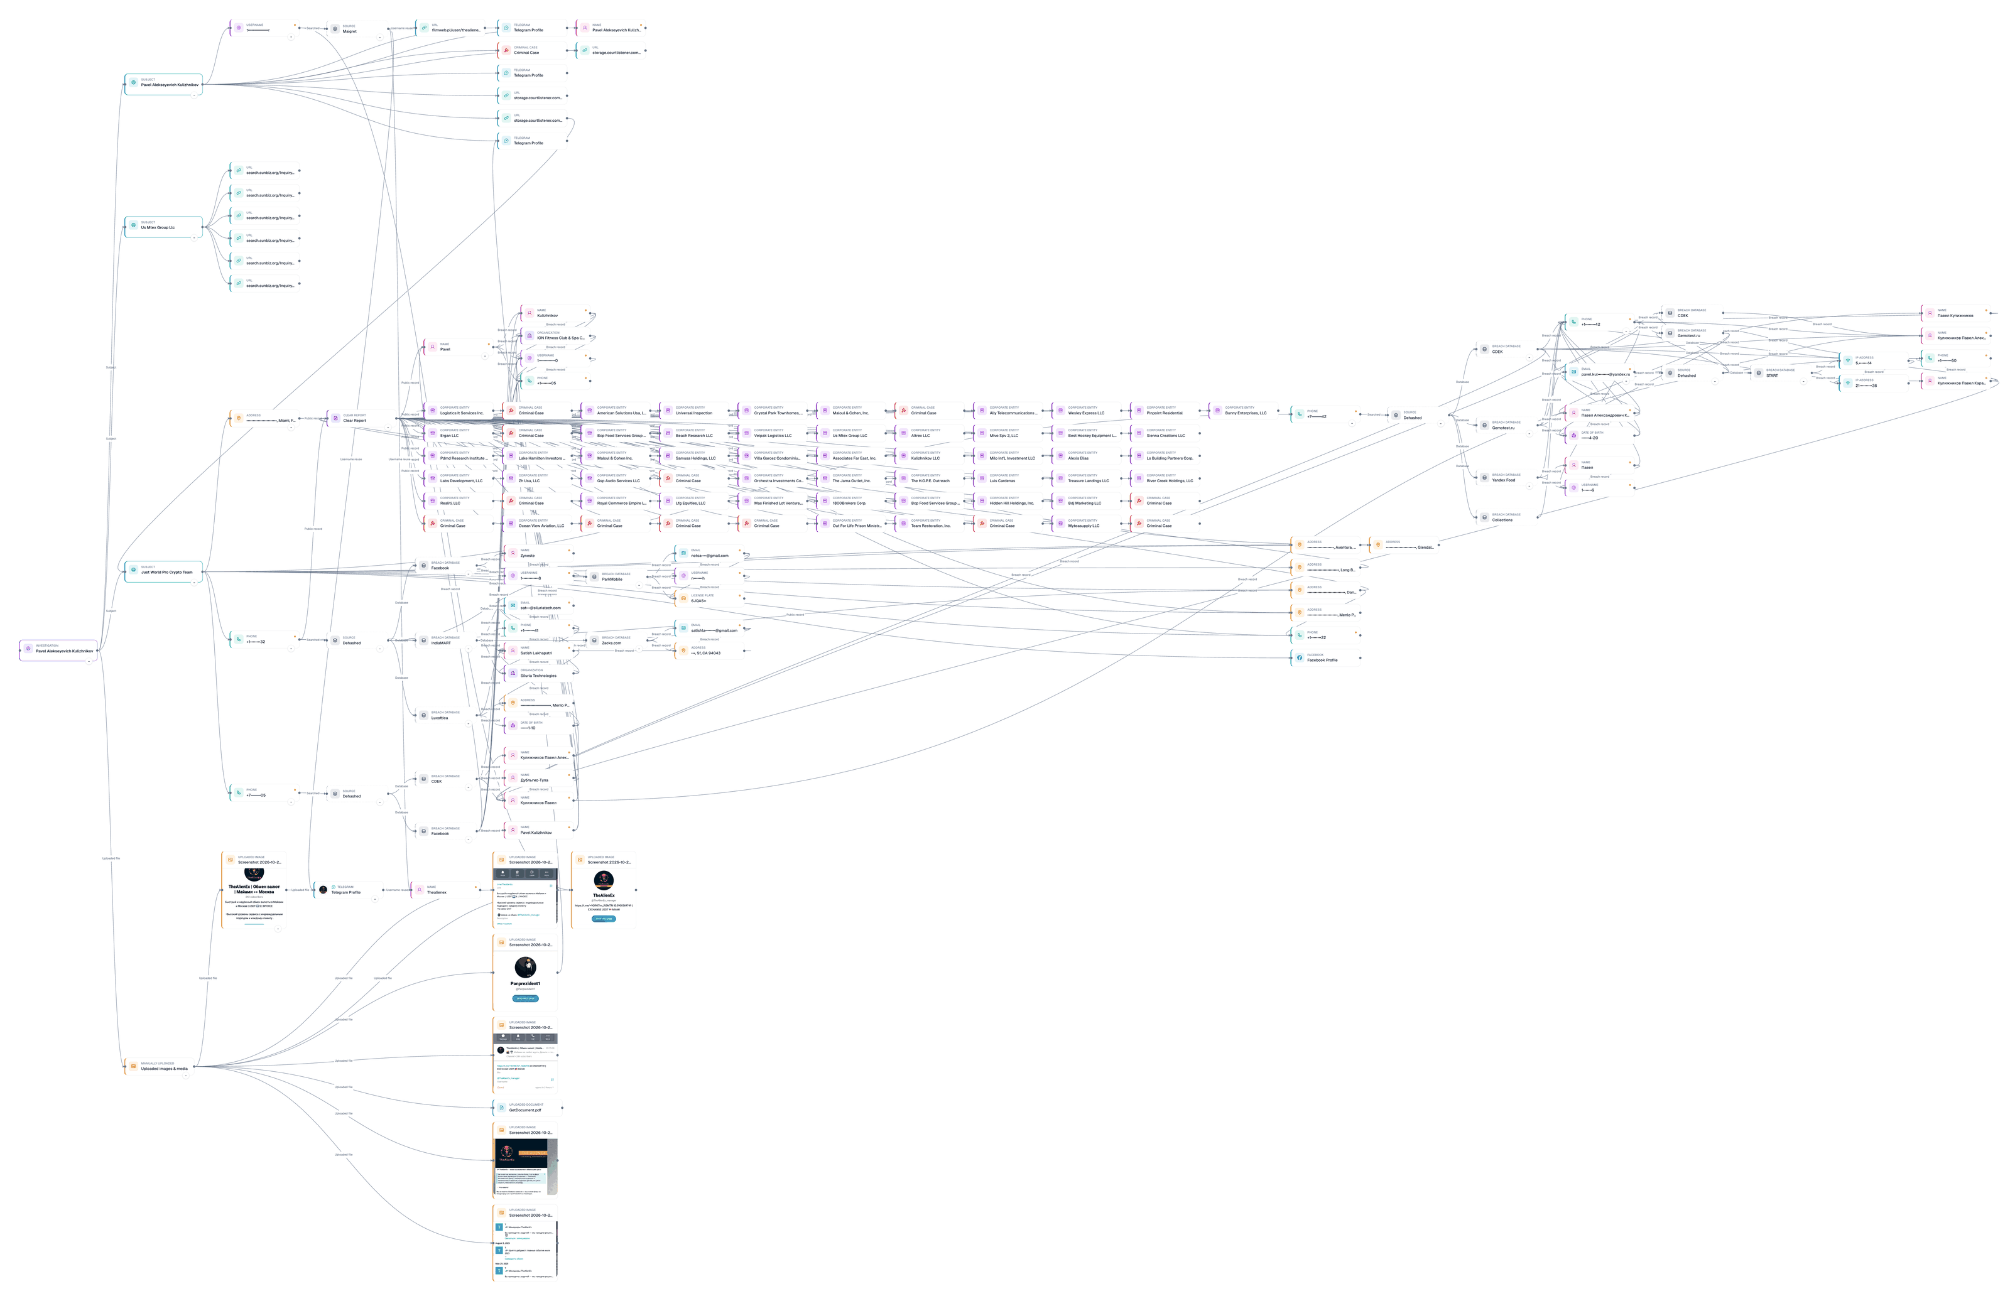2010x1301 pixels.
Task: Click the Collections breach database icon
Action: 1485,517
